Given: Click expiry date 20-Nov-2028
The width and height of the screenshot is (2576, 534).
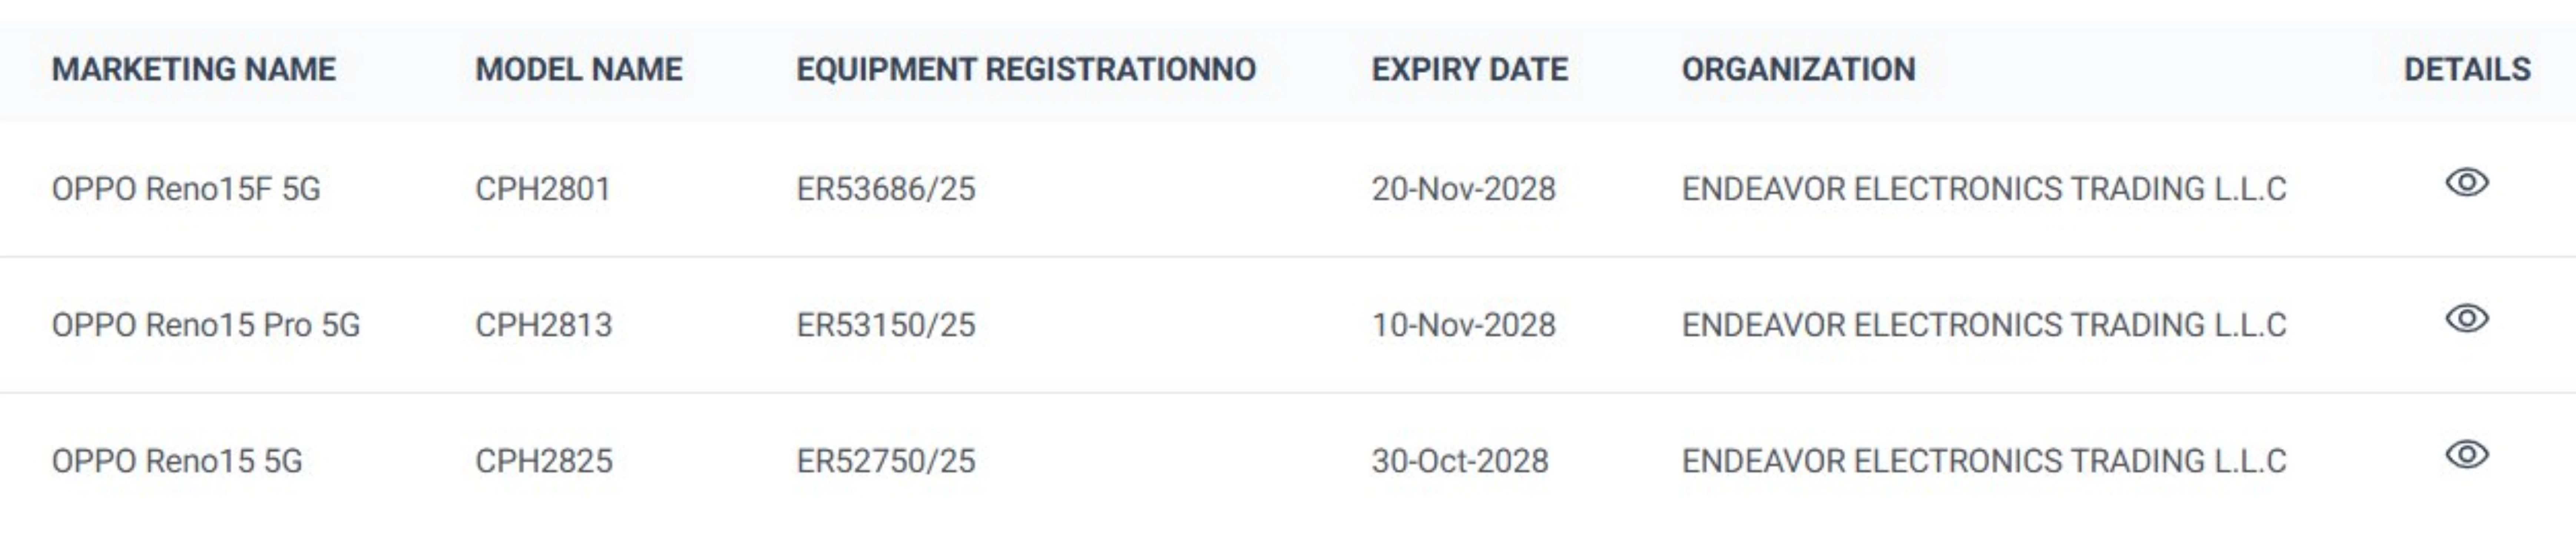Looking at the screenshot, I should (1463, 189).
